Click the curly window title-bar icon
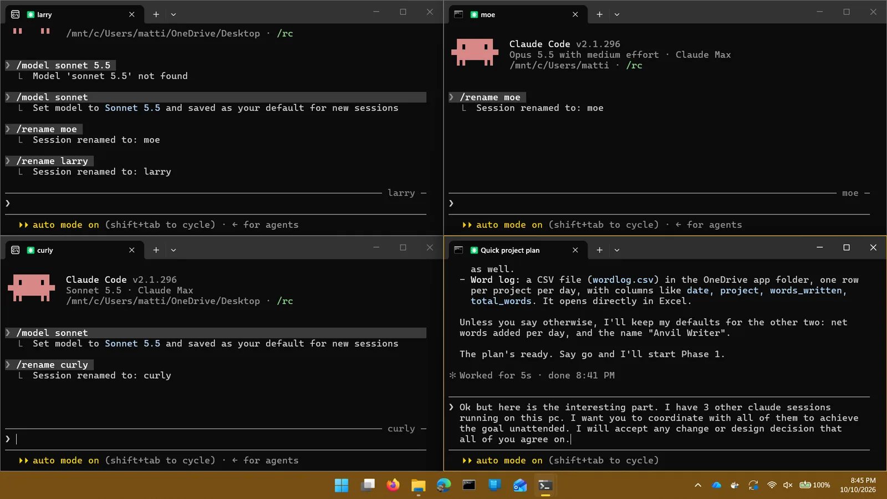 coord(16,250)
